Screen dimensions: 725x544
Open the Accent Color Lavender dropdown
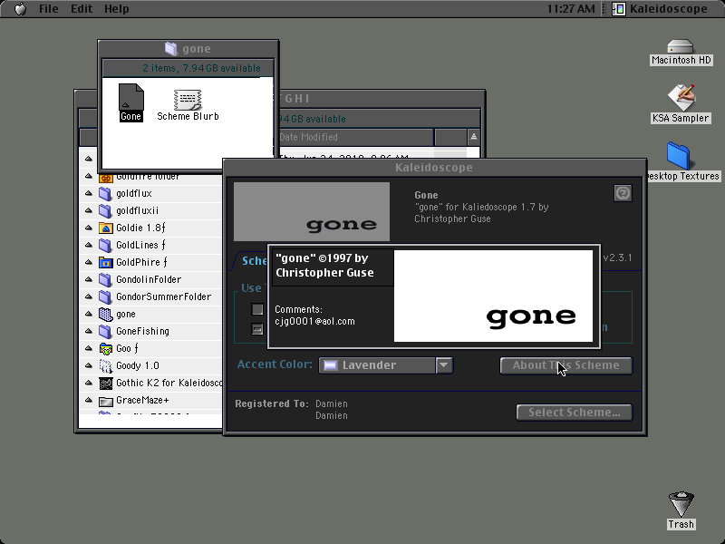point(386,365)
